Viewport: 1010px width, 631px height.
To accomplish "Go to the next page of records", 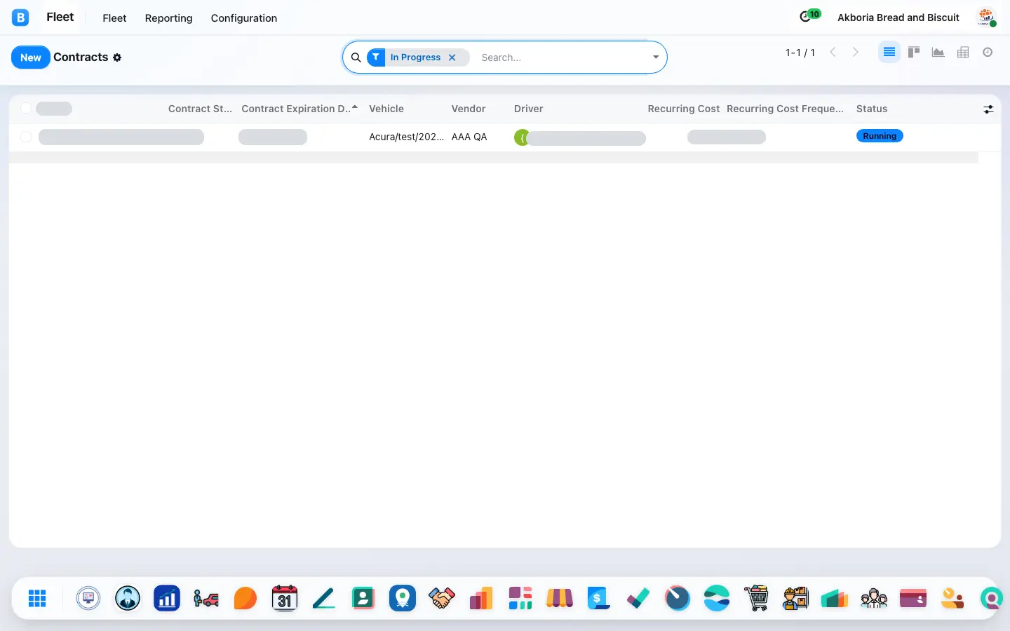I will 856,53.
